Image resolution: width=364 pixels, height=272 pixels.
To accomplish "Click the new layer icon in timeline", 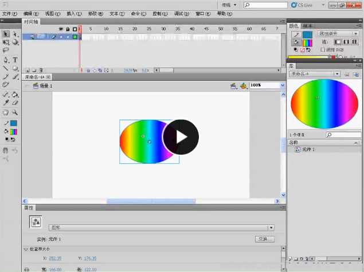I will tap(26, 70).
